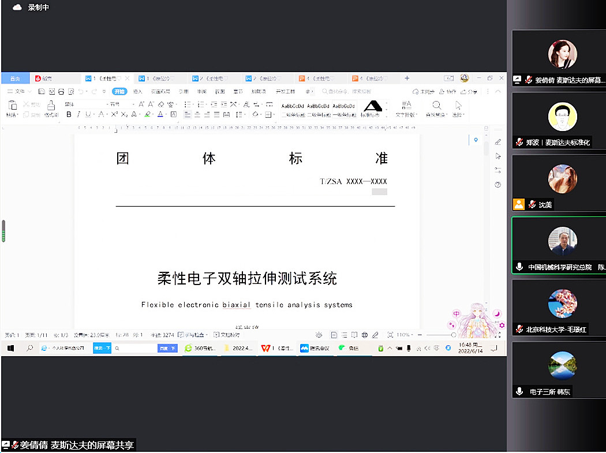Click the text highlight color icon
This screenshot has height=453, width=606.
tap(148, 115)
